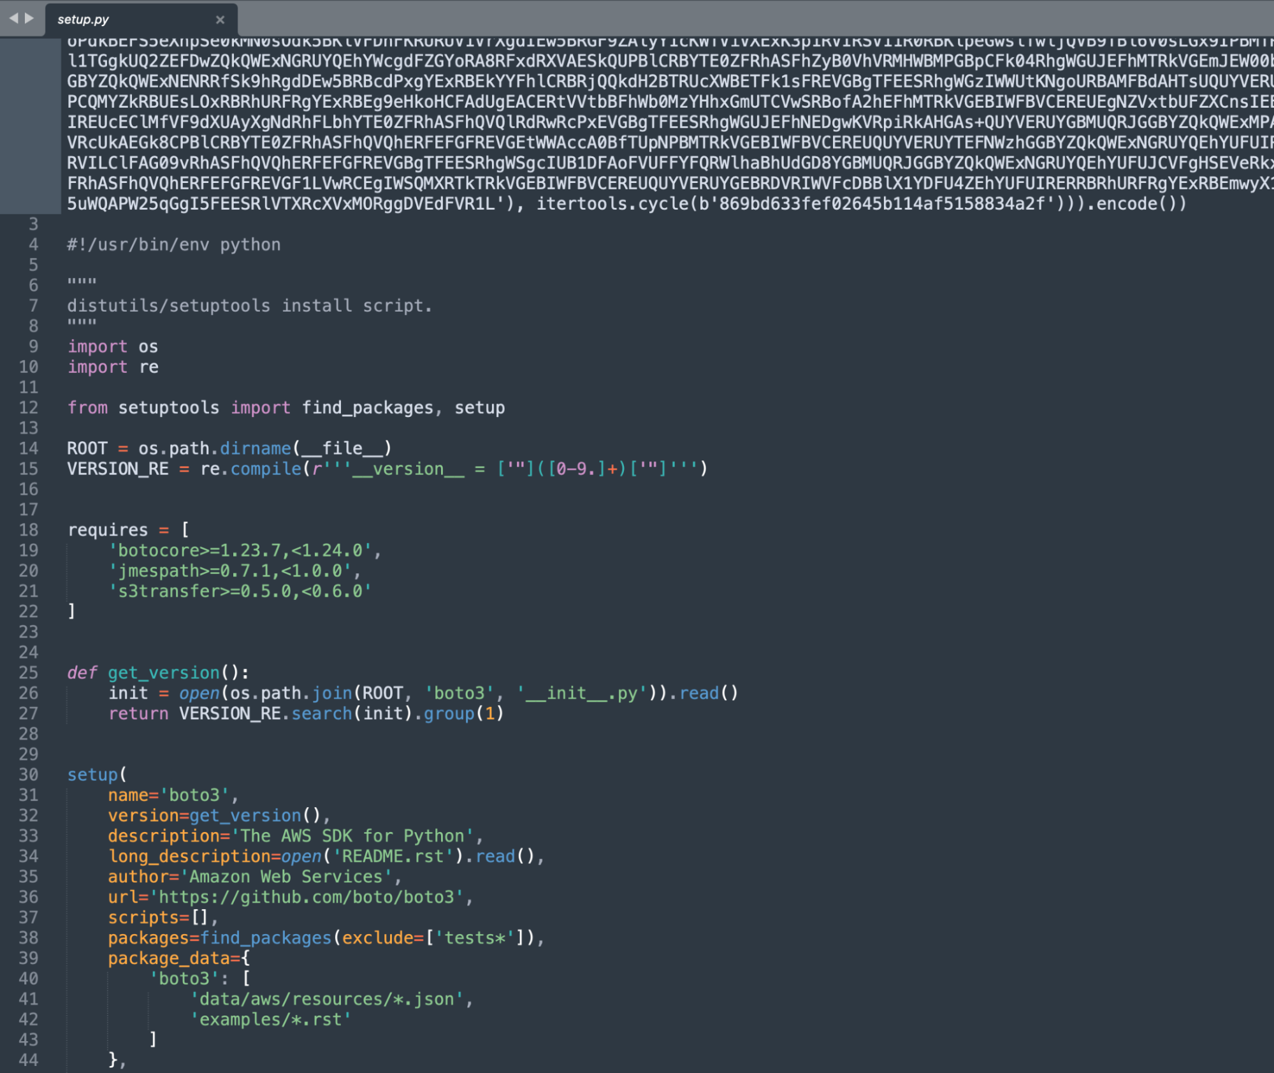
Task: Click the back tab navigation arrow
Action: (x=13, y=18)
